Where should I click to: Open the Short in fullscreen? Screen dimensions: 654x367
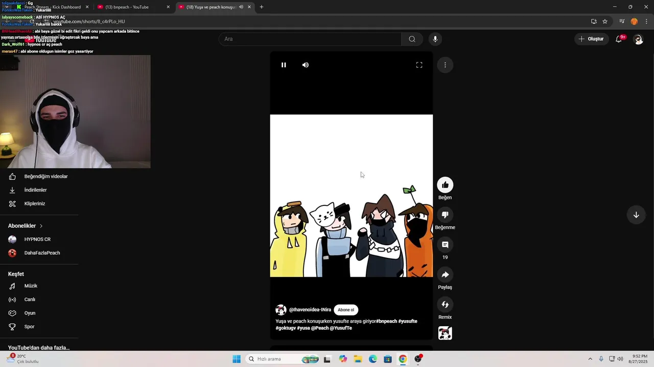(419, 65)
